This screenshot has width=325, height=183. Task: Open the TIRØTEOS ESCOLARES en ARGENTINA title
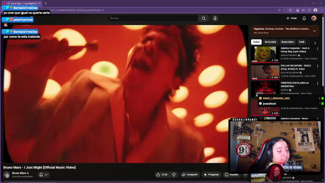295,85
